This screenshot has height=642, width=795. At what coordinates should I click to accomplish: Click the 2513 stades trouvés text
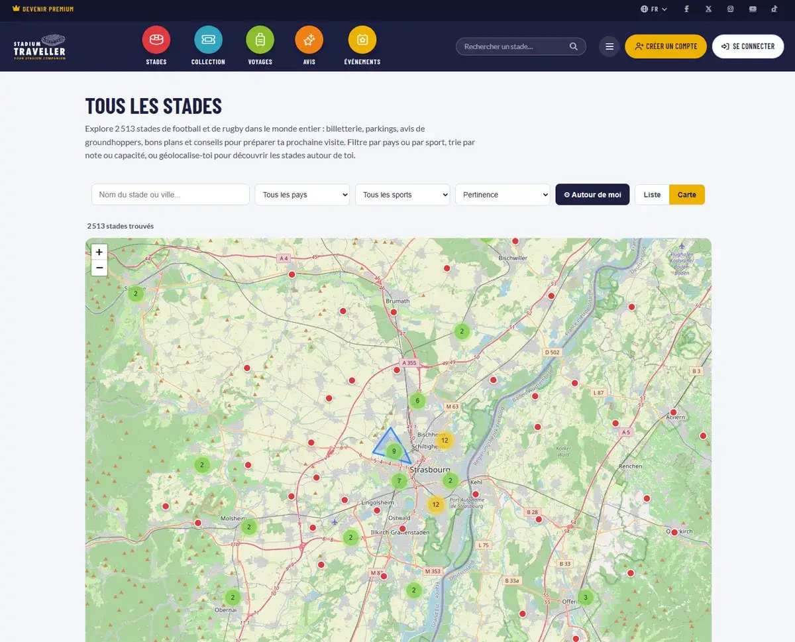point(121,226)
